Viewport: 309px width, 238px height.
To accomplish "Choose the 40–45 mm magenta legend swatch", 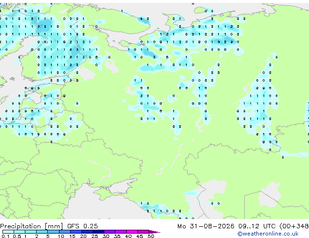I will 132,232.
